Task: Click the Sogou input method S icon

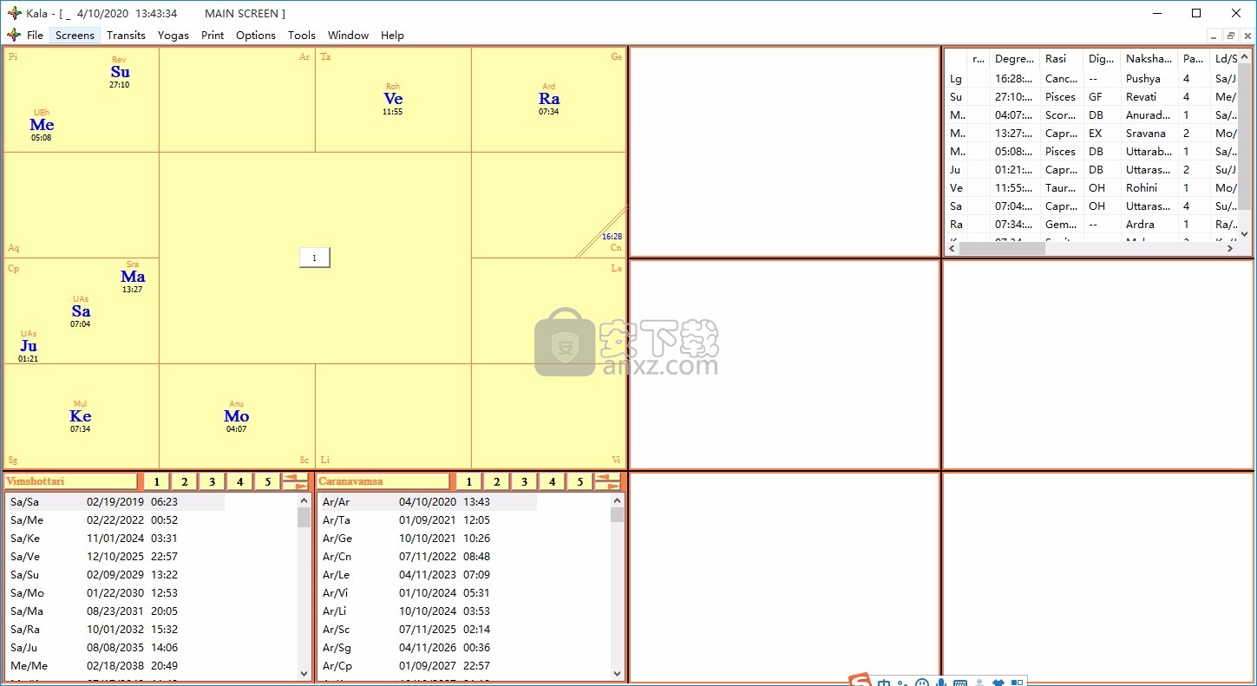Action: [860, 681]
